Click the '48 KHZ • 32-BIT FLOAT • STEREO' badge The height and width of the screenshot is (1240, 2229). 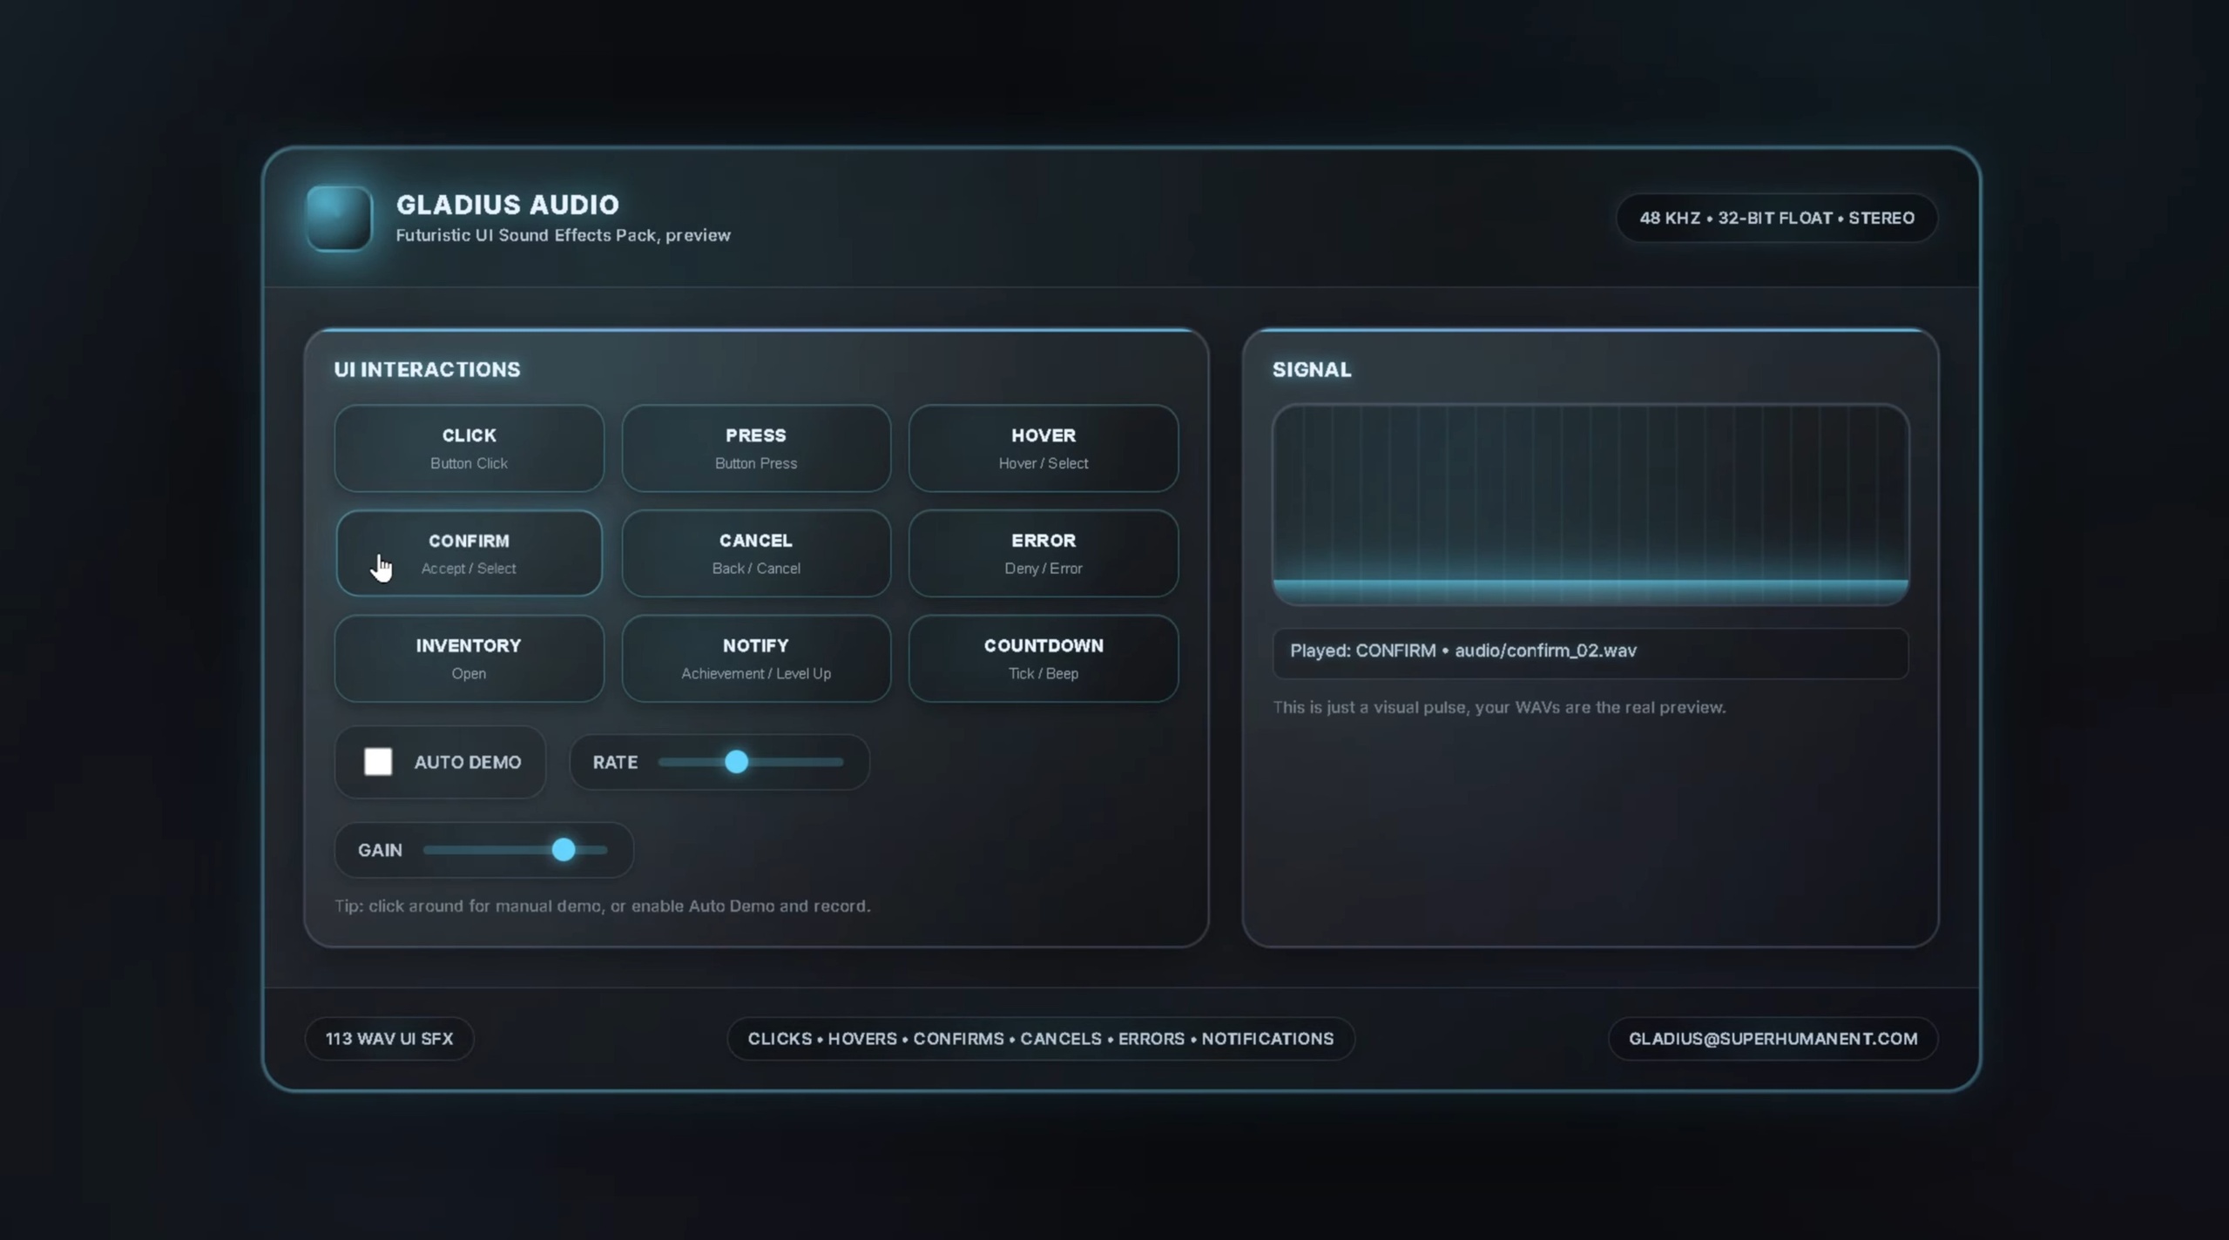click(1777, 218)
